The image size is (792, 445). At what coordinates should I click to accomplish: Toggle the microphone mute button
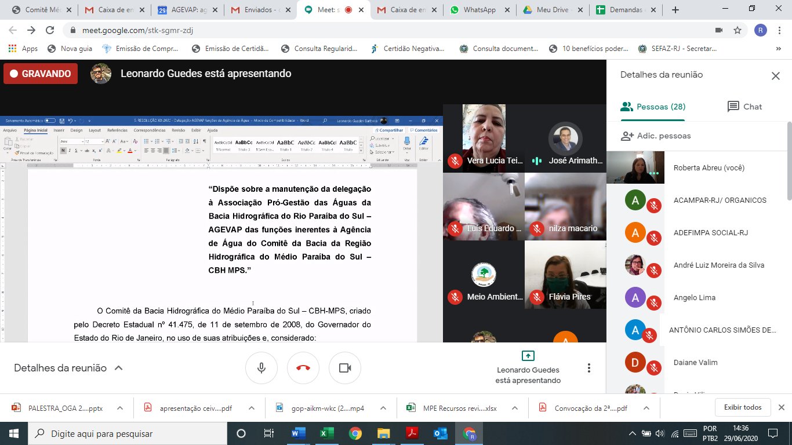point(261,368)
